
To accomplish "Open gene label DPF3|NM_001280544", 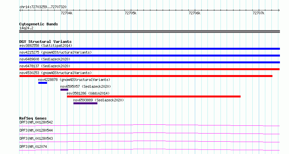I will coord(36,130).
